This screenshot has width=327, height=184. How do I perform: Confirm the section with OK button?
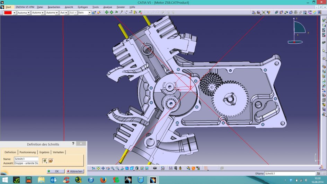[x=55, y=171]
